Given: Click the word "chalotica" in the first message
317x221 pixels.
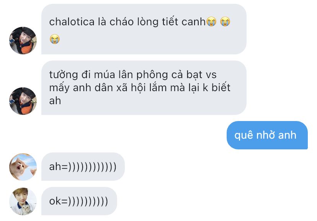Looking at the screenshot, I should 72,21.
